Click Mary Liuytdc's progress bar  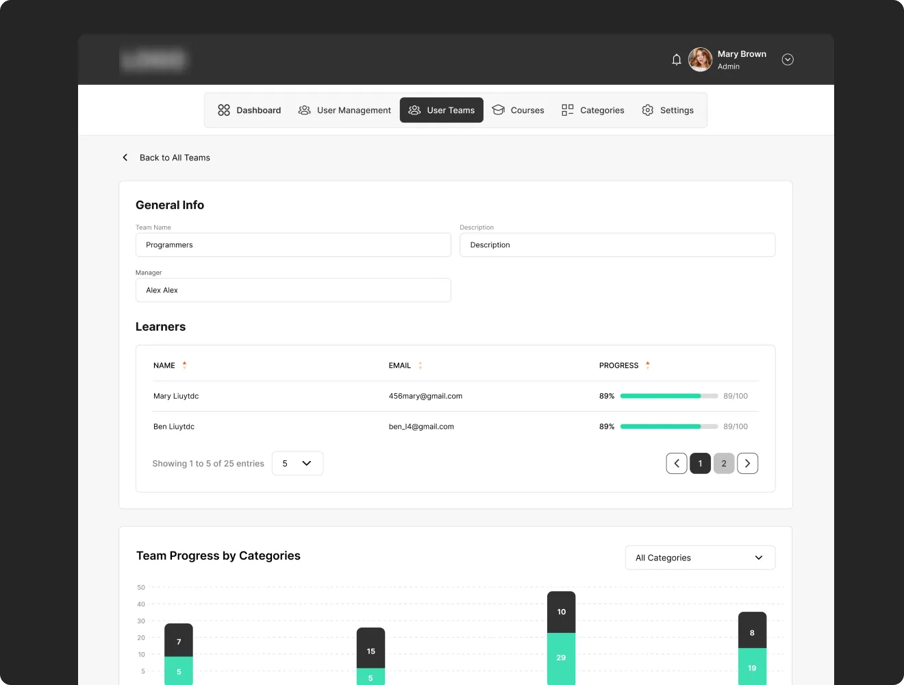click(x=668, y=396)
